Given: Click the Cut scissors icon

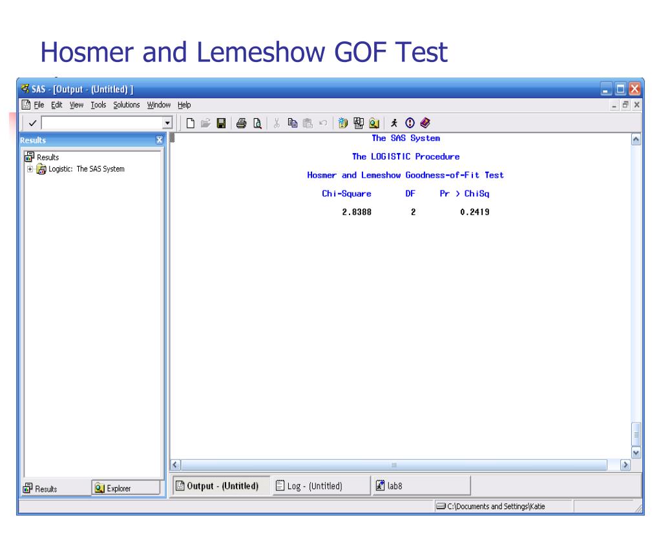Looking at the screenshot, I should click(x=277, y=123).
